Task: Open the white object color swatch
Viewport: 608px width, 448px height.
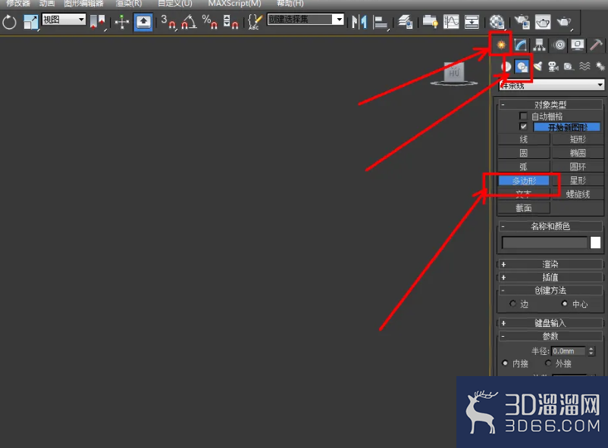Action: coord(595,242)
